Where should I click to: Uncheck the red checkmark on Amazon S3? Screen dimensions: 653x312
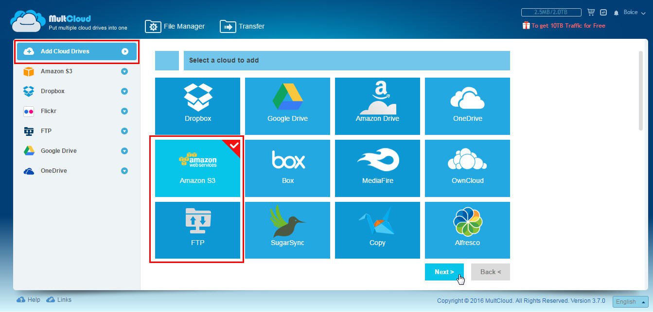pyautogui.click(x=233, y=146)
